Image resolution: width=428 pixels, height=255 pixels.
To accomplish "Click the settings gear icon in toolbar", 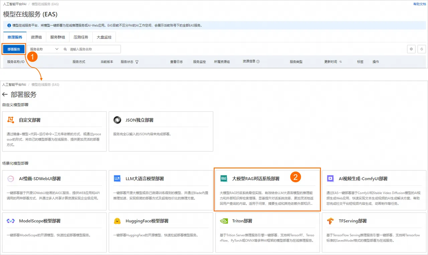I will [x=411, y=49].
